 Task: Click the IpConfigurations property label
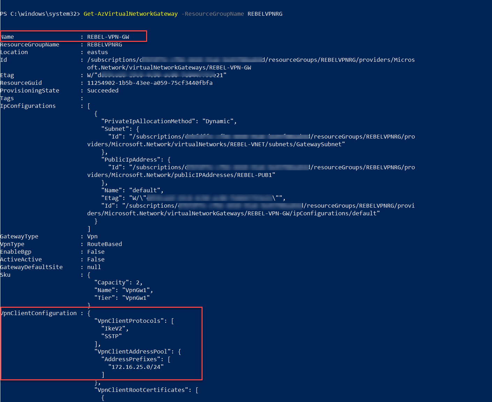pyautogui.click(x=28, y=106)
